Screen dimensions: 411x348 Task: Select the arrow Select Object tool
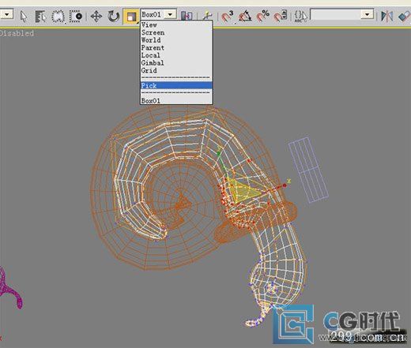(x=24, y=17)
